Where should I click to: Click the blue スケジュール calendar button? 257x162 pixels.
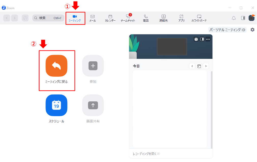[x=56, y=105]
